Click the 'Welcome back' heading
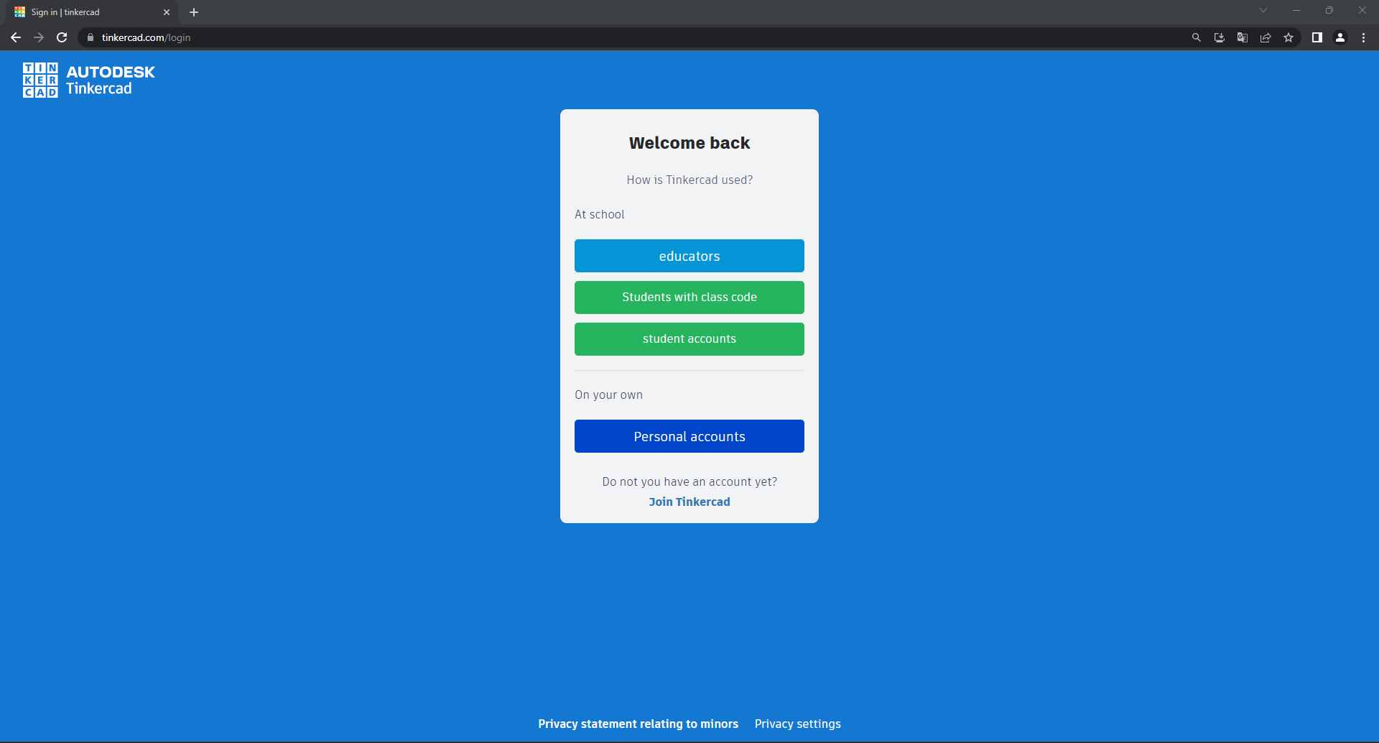This screenshot has height=743, width=1379. 689,143
